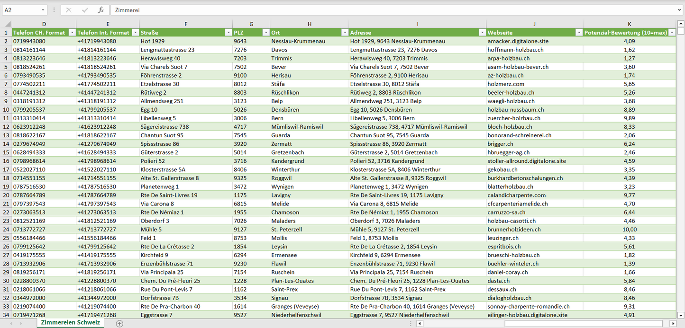
Task: Open the Webseite column filter dropdown
Action: (578, 33)
